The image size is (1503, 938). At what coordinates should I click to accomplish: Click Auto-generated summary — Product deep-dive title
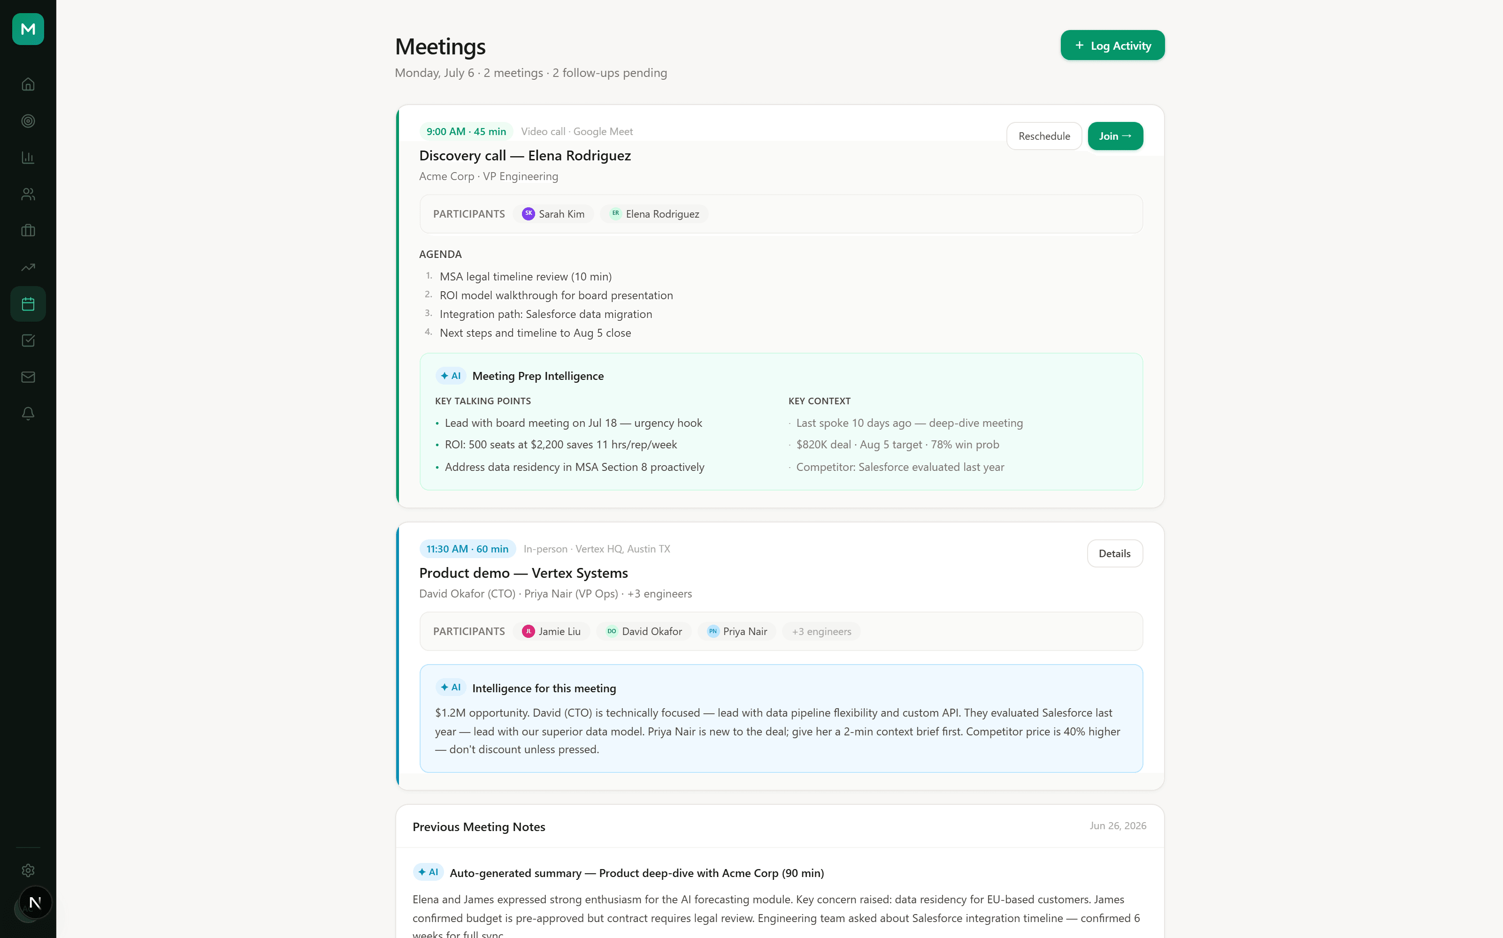(637, 873)
